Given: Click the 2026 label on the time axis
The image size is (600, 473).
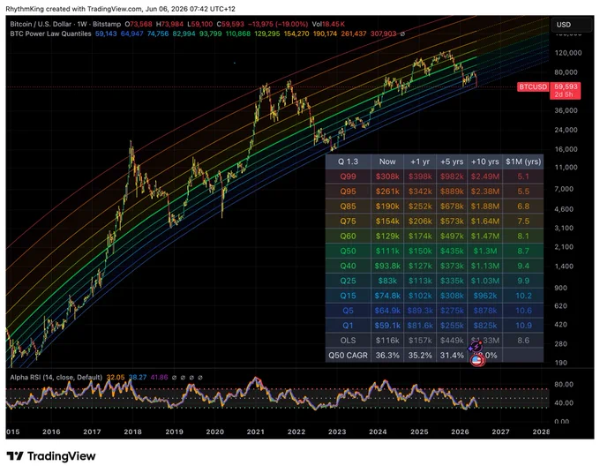Looking at the screenshot, I should pyautogui.click(x=460, y=432).
